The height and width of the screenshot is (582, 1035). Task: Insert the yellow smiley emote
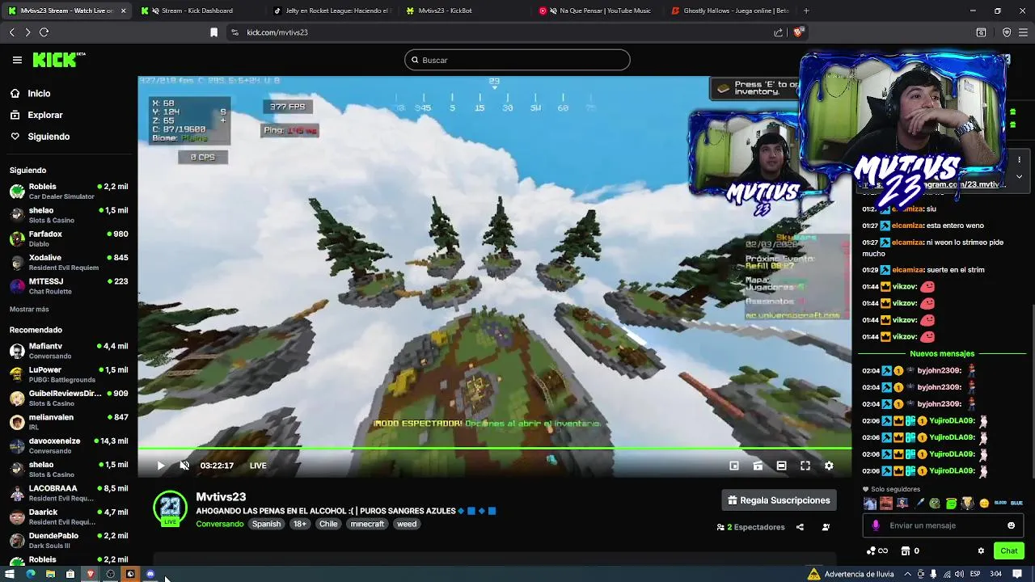(984, 503)
